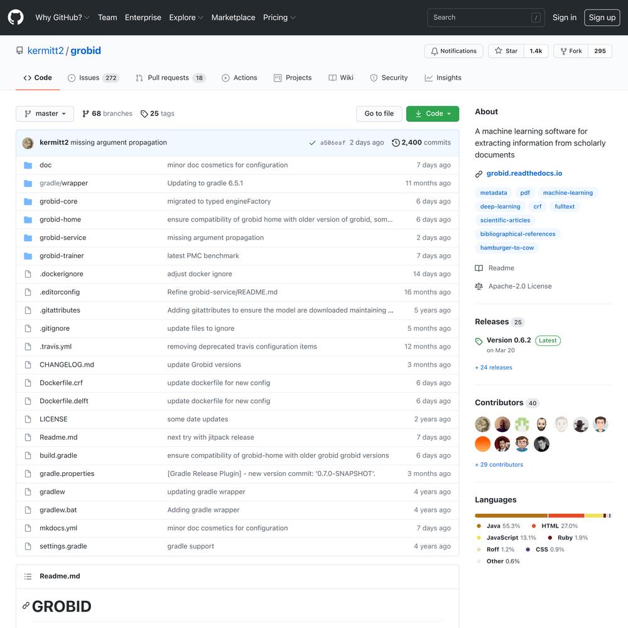Image resolution: width=628 pixels, height=628 pixels.
Task: Click the Java segment of the language bar
Action: (511, 516)
